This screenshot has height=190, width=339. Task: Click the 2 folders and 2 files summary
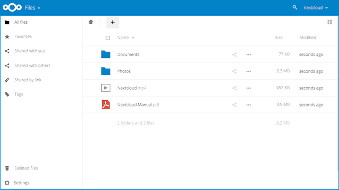pos(136,123)
